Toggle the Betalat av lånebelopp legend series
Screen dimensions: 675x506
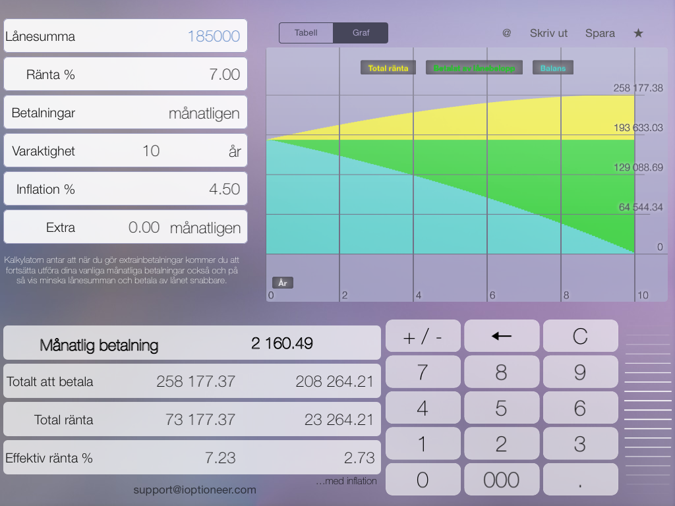pos(474,68)
